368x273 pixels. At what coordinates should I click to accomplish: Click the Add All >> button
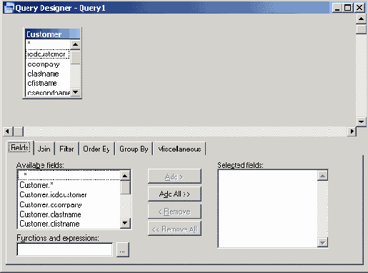pos(174,194)
